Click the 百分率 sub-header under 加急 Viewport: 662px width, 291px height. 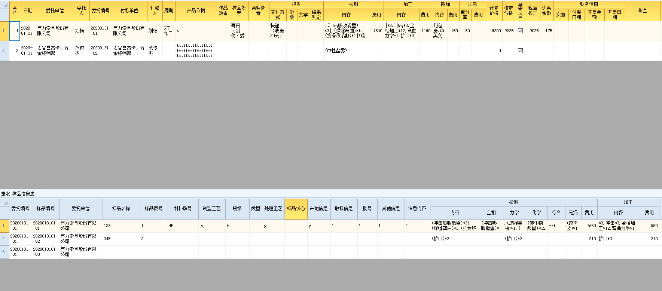click(465, 15)
